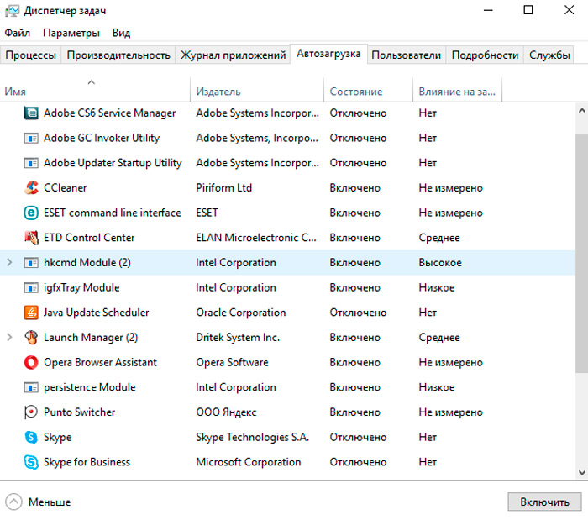This screenshot has width=588, height=520.
Task: Select the Adobe CS6 Service Manager icon
Action: (x=31, y=113)
